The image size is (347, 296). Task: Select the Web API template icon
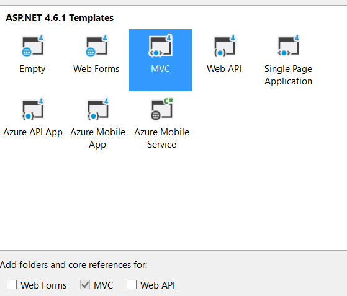coord(224,46)
